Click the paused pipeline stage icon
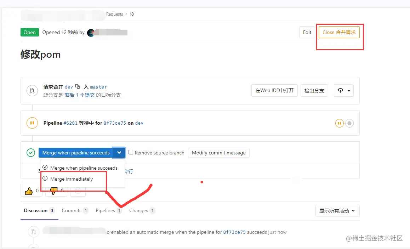410x249 pixels. [340, 123]
